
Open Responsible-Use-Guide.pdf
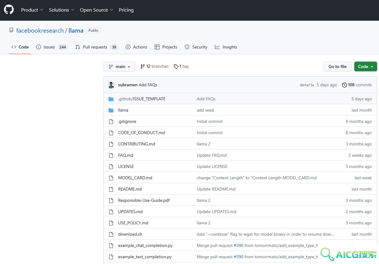144,201
